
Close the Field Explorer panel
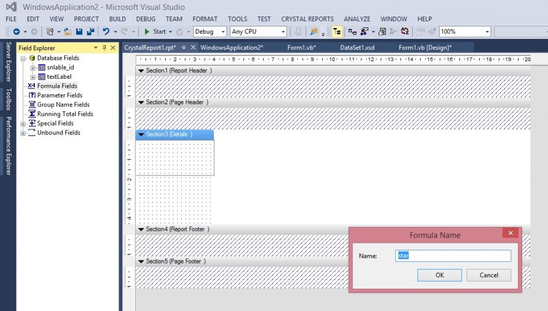[x=113, y=48]
